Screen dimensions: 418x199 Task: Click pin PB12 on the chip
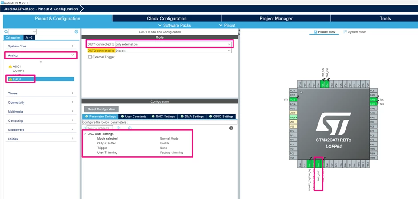367,164
